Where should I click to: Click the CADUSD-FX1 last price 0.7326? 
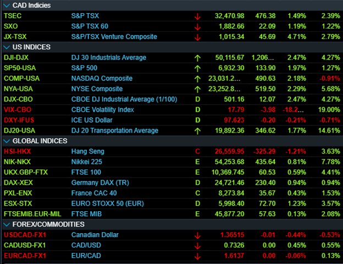coord(234,246)
